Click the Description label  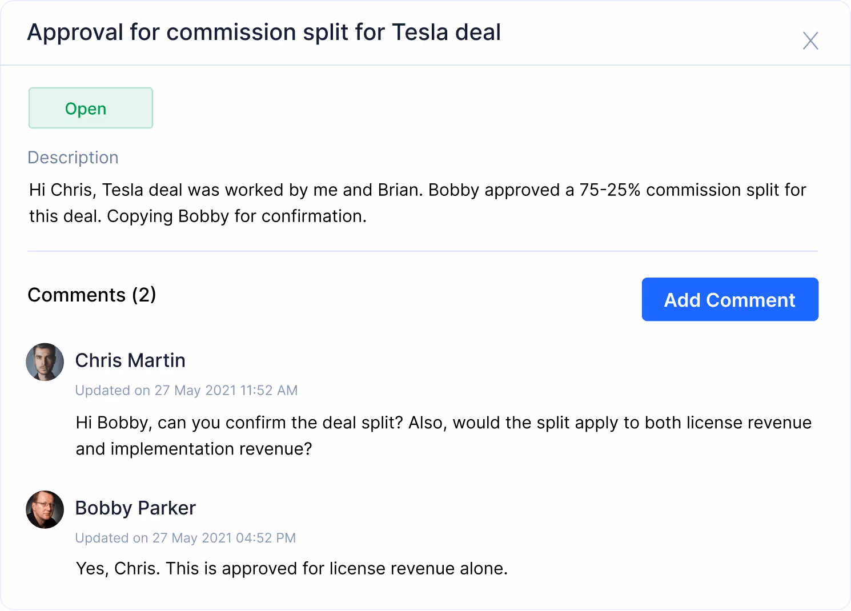73,157
